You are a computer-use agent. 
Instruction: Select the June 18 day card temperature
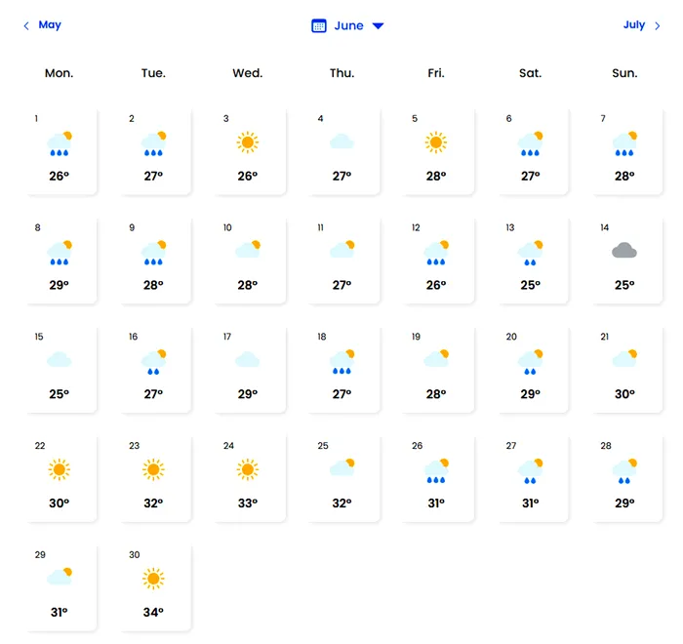[x=341, y=394]
